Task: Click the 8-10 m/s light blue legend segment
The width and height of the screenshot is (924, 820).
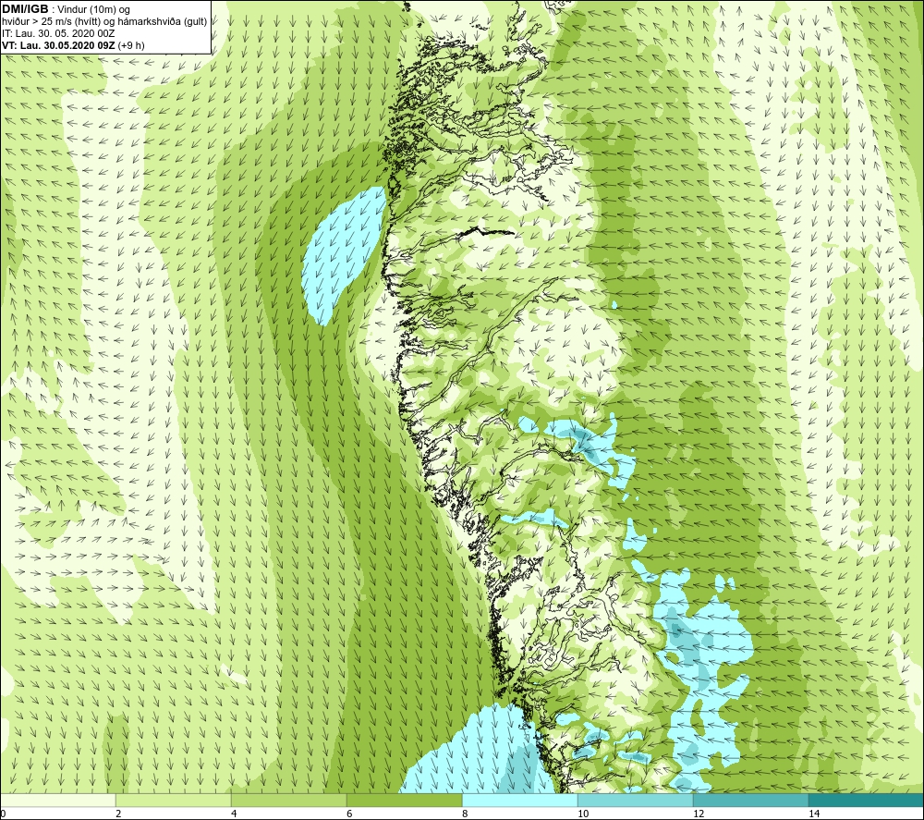Action: 519,800
